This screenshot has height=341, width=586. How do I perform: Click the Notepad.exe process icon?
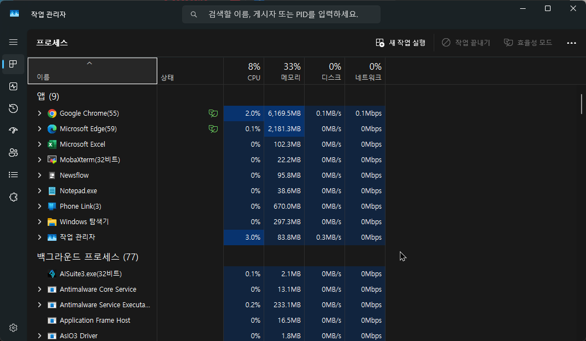click(x=52, y=191)
